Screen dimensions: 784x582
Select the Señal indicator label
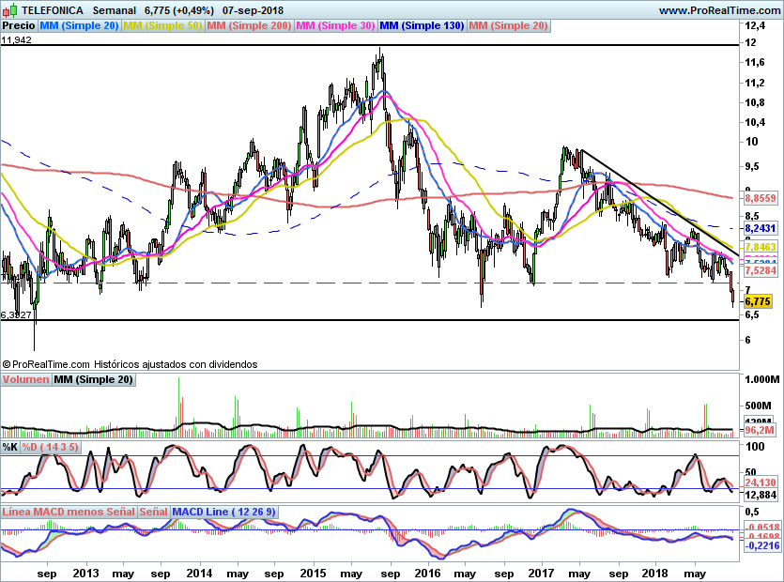coord(153,513)
